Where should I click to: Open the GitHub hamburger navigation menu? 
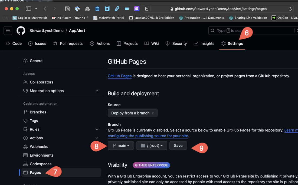[x=8, y=31]
